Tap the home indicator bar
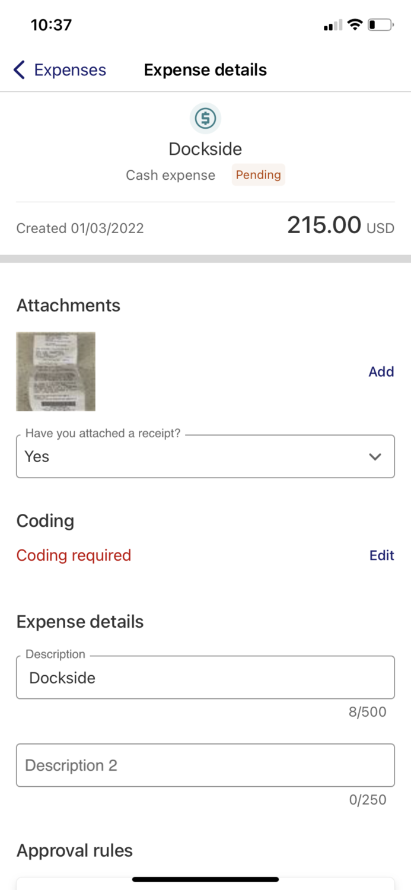This screenshot has width=411, height=890. (205, 879)
